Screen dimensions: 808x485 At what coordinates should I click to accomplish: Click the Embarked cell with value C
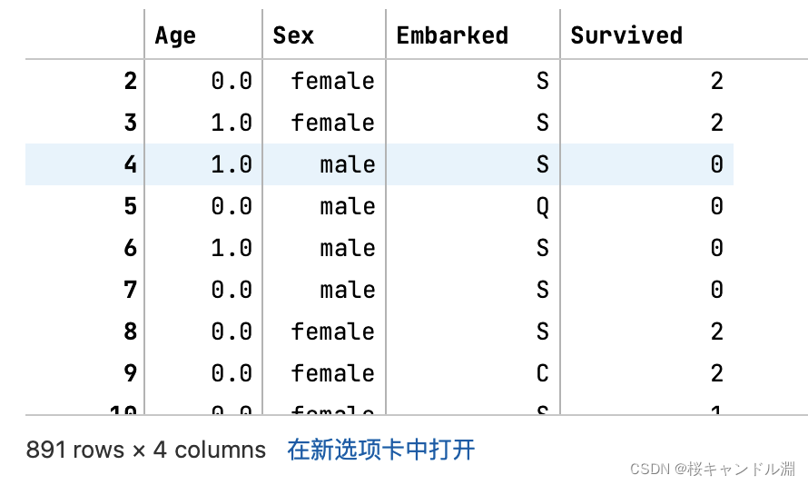[x=542, y=373]
